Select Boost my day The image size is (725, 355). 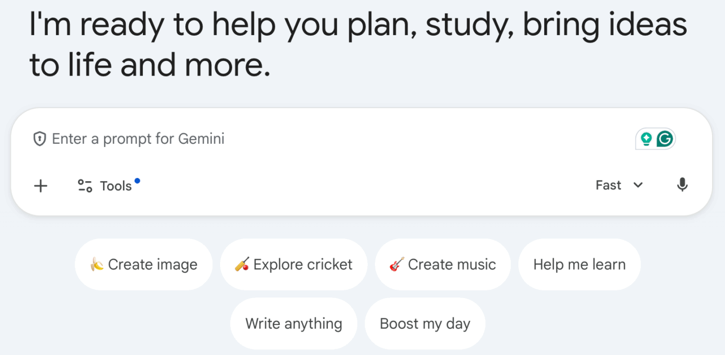click(x=425, y=323)
